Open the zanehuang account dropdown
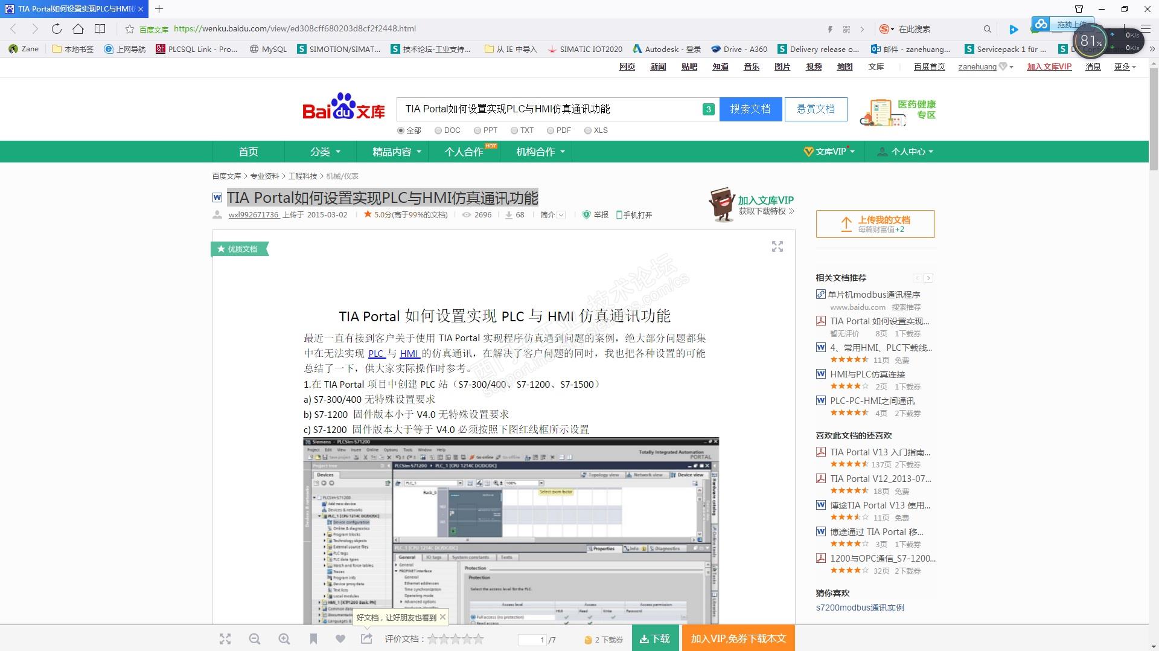The width and height of the screenshot is (1159, 651). [x=986, y=67]
